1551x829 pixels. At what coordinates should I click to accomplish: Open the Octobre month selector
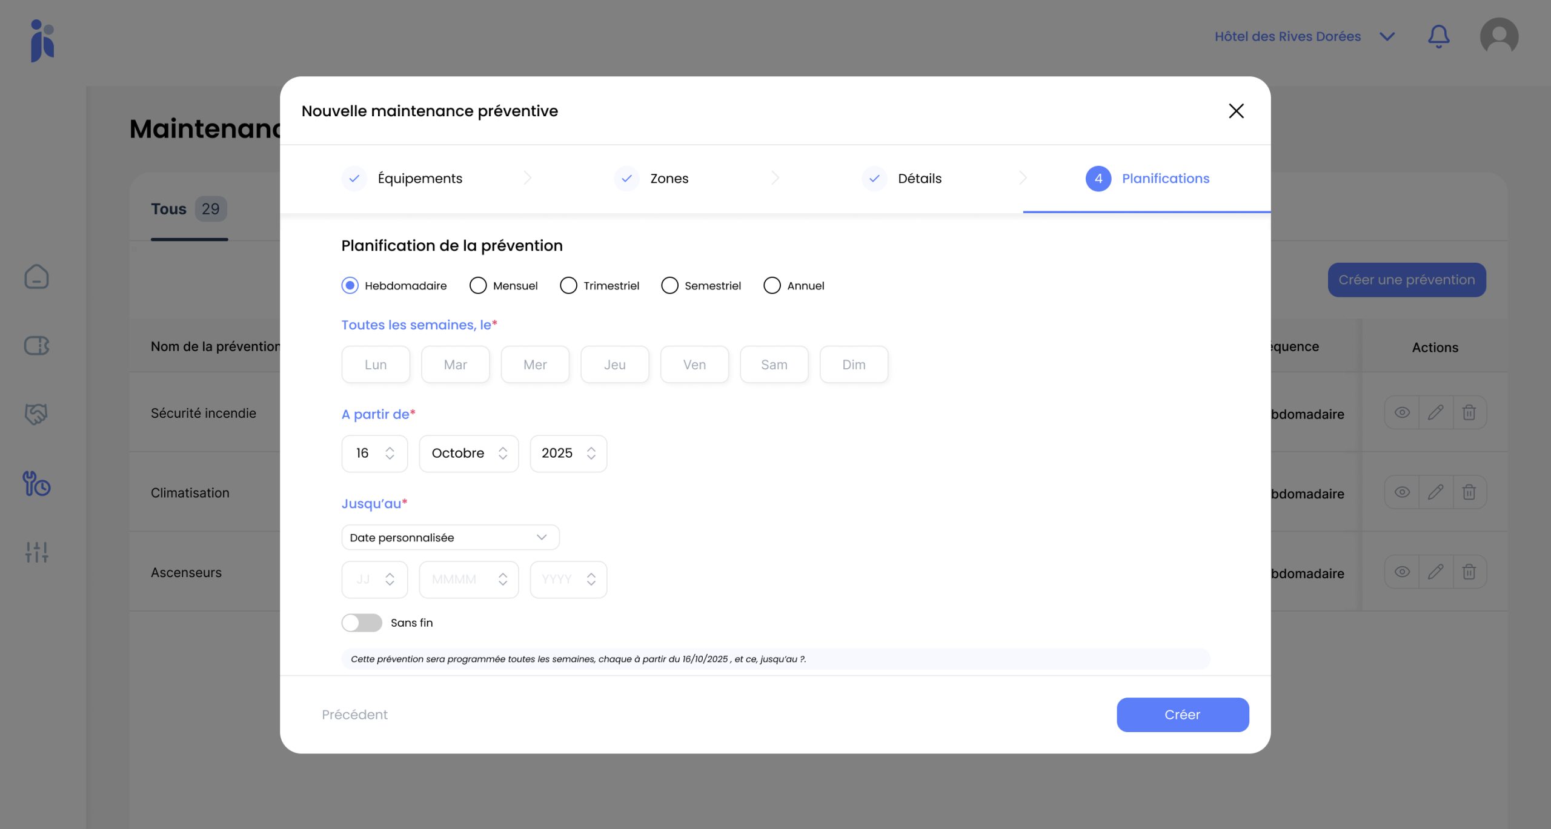pyautogui.click(x=468, y=454)
